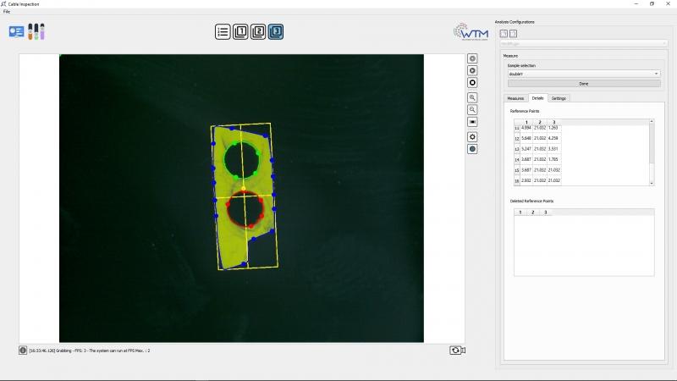Zoom out of the camera image

[x=472, y=110]
